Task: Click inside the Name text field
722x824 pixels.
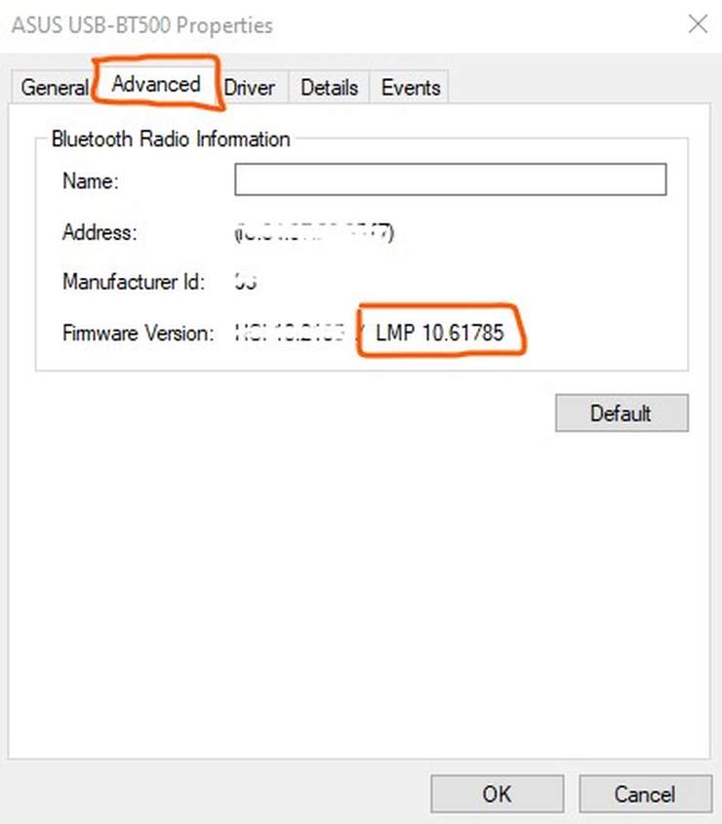Action: (450, 180)
